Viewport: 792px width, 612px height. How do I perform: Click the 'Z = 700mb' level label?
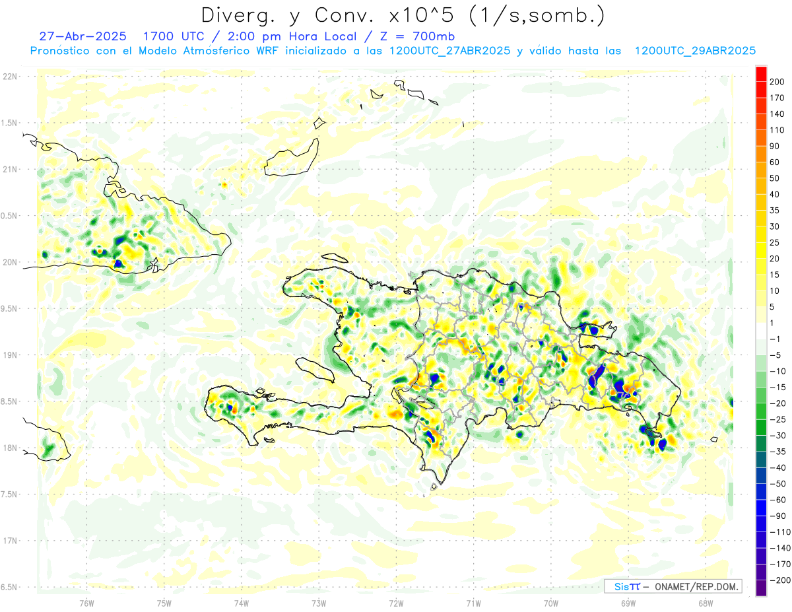click(419, 36)
